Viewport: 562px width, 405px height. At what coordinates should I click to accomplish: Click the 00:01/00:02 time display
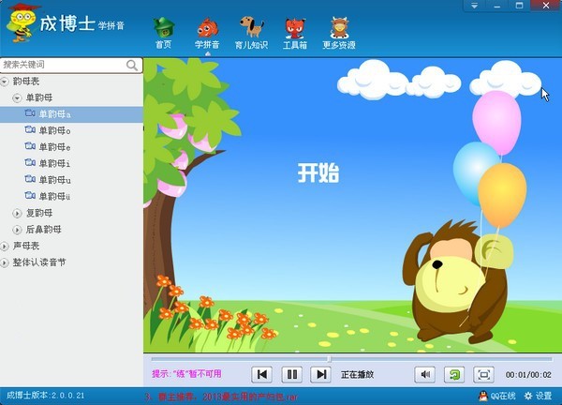click(x=528, y=375)
